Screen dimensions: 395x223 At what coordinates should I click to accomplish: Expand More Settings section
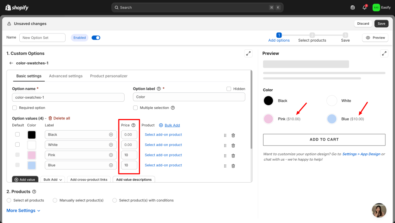click(x=23, y=211)
